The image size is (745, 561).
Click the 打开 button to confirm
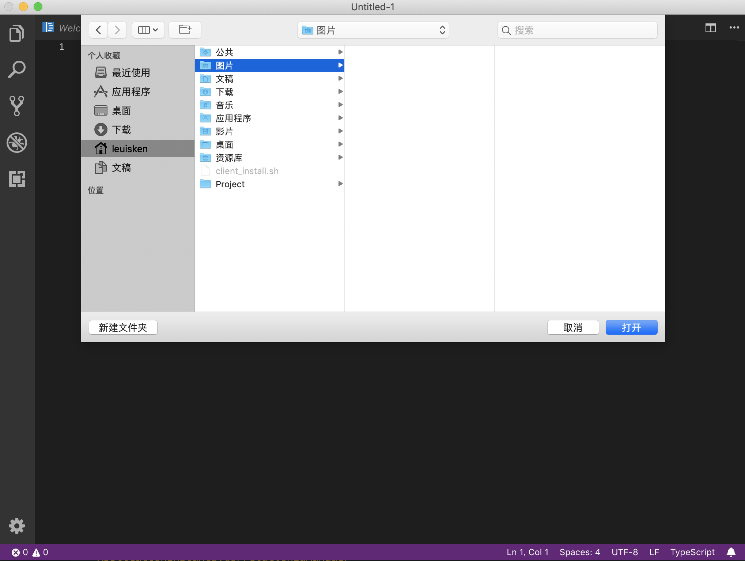click(631, 327)
